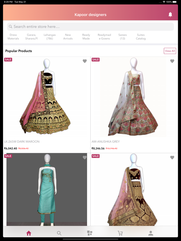
Task: Open LK-265W DARK MAROON product image
Action: (x=47, y=98)
